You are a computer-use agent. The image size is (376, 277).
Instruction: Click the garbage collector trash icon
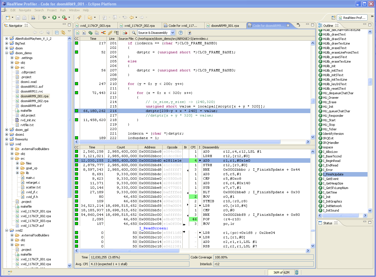point(297,272)
